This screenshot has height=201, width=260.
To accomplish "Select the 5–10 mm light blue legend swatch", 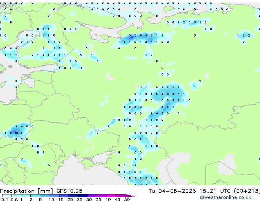I will click(45, 196).
